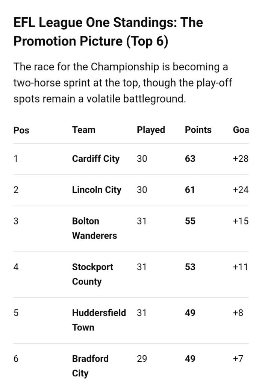Select the +15 goal difference for Bolton
262x385 pixels.
click(241, 221)
